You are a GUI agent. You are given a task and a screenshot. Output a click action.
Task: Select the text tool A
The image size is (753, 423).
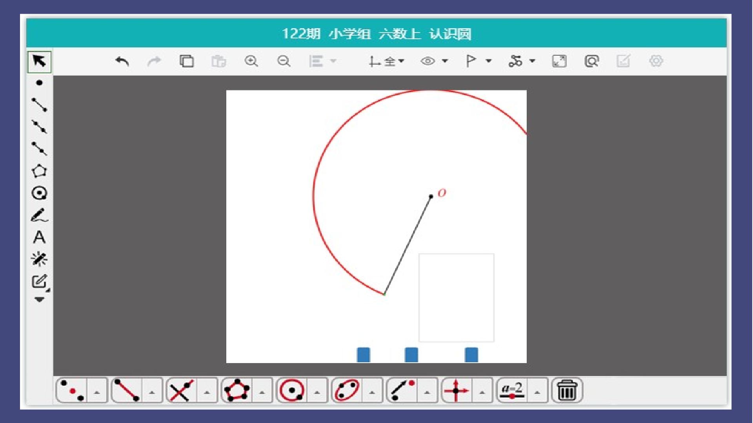point(39,237)
